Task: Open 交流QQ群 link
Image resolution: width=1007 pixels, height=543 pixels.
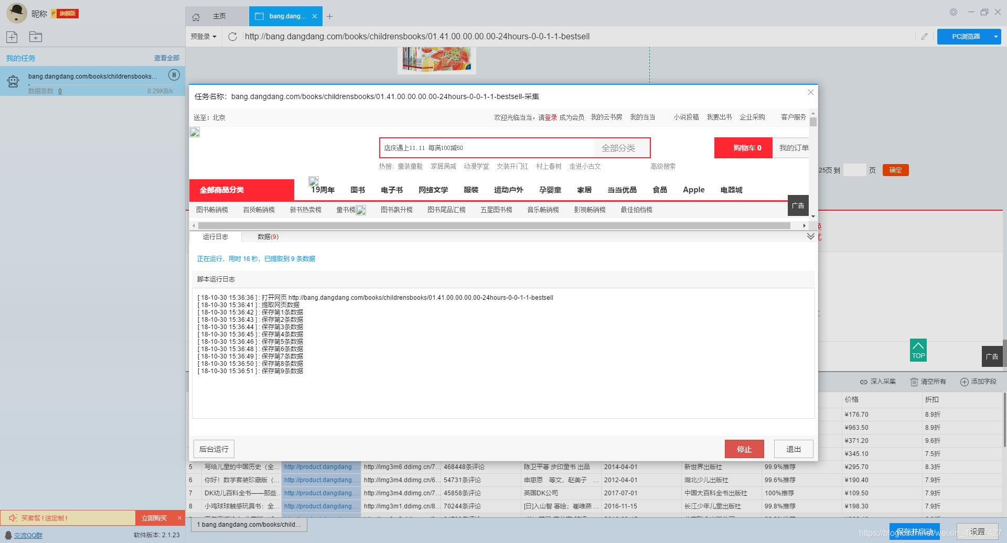Action: (28, 535)
